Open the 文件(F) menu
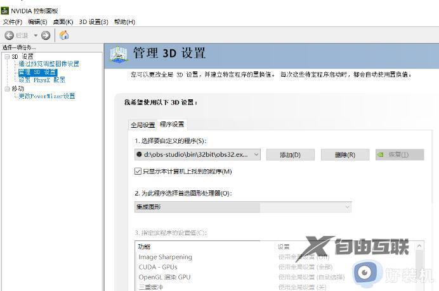 click(x=12, y=22)
